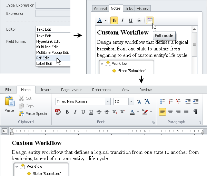The width and height of the screenshot is (207, 176).
Task: Click the Clear Formatting eraser icon
Action: pos(58,112)
